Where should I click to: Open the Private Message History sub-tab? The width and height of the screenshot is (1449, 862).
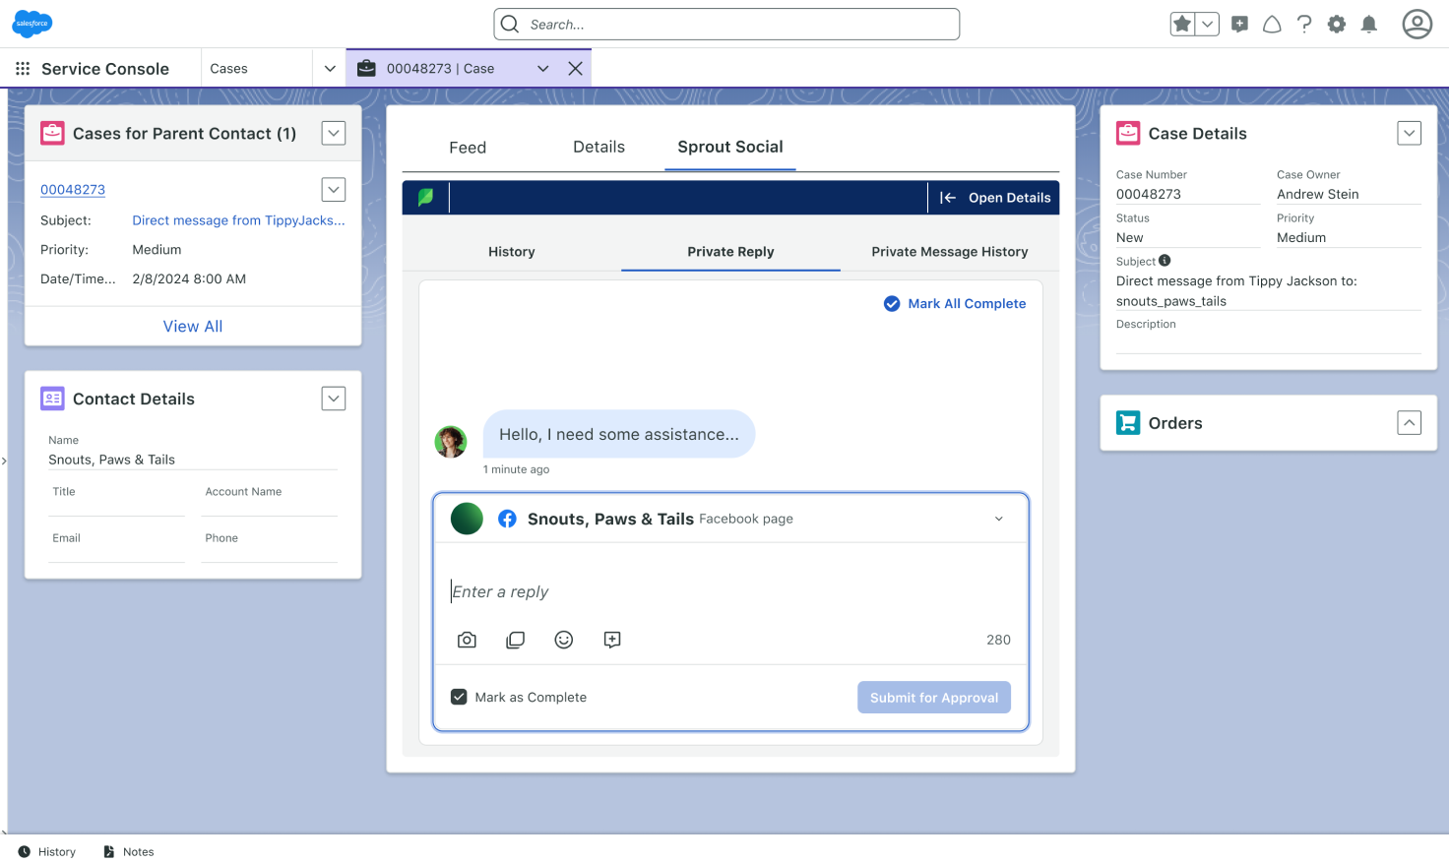point(950,252)
